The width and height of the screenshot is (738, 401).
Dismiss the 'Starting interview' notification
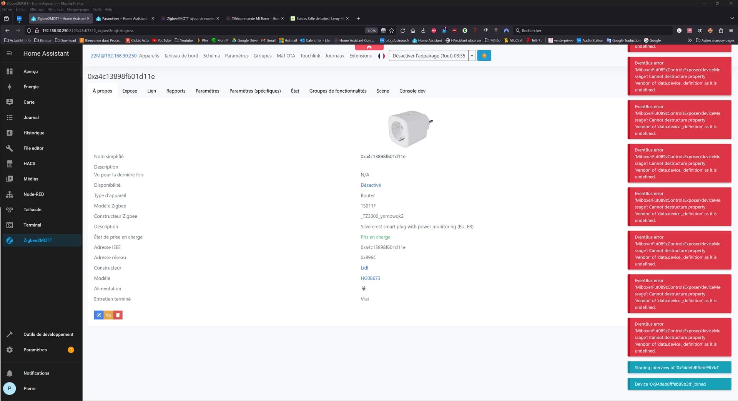click(x=679, y=368)
